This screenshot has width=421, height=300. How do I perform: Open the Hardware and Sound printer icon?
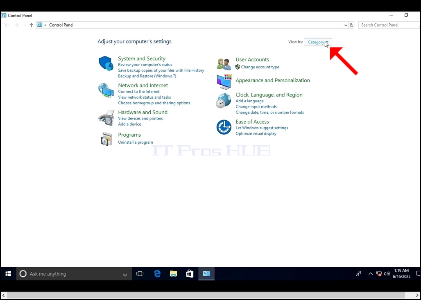(x=106, y=118)
